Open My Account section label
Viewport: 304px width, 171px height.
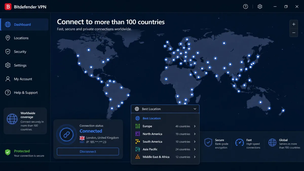coord(23,79)
